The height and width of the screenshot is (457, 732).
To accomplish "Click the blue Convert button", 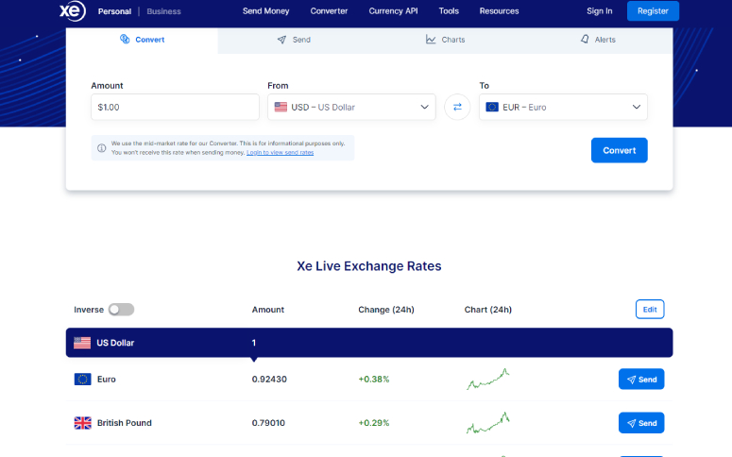I will pos(619,150).
